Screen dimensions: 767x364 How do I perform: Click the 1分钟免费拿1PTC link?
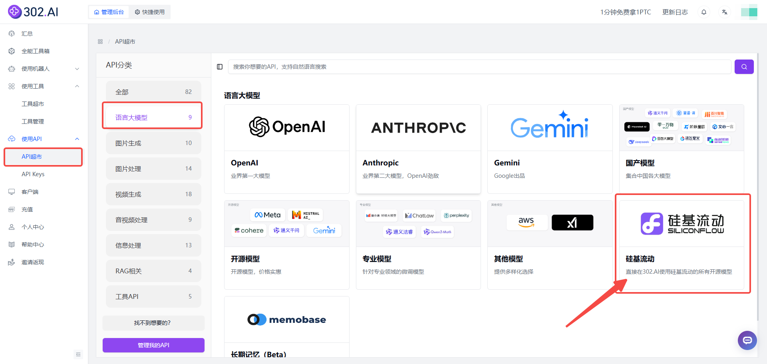point(626,12)
